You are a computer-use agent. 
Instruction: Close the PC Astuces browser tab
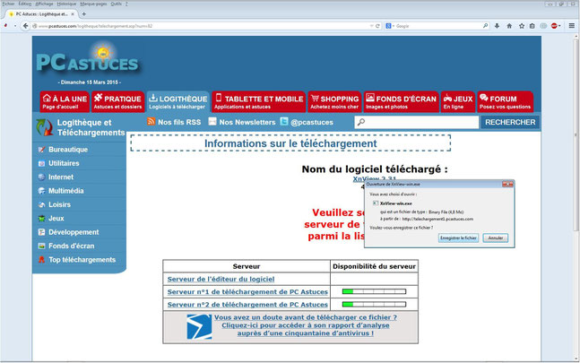[x=73, y=14]
